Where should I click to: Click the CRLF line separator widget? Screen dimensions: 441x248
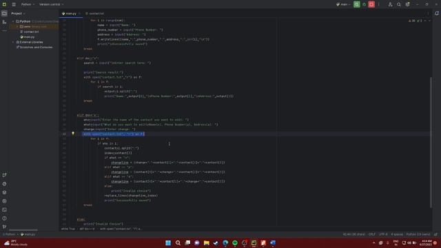point(372,234)
